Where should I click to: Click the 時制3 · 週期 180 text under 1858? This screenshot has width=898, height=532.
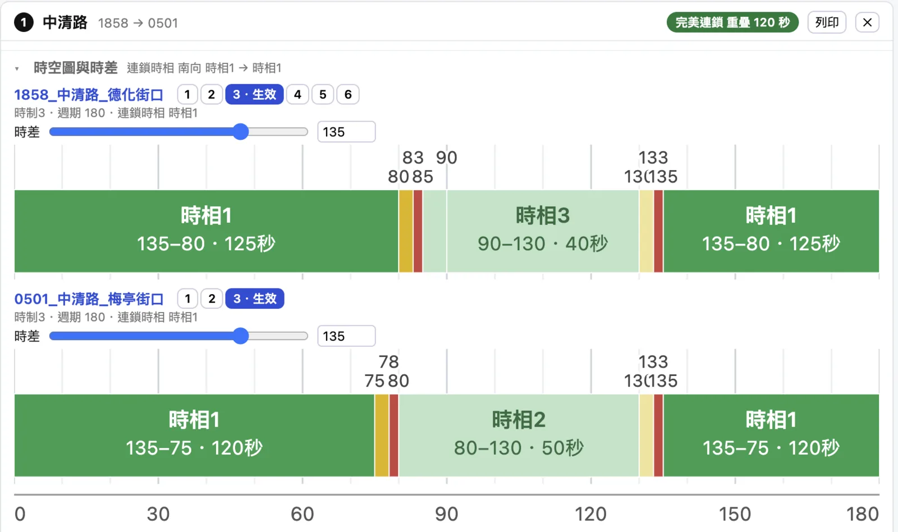(59, 113)
